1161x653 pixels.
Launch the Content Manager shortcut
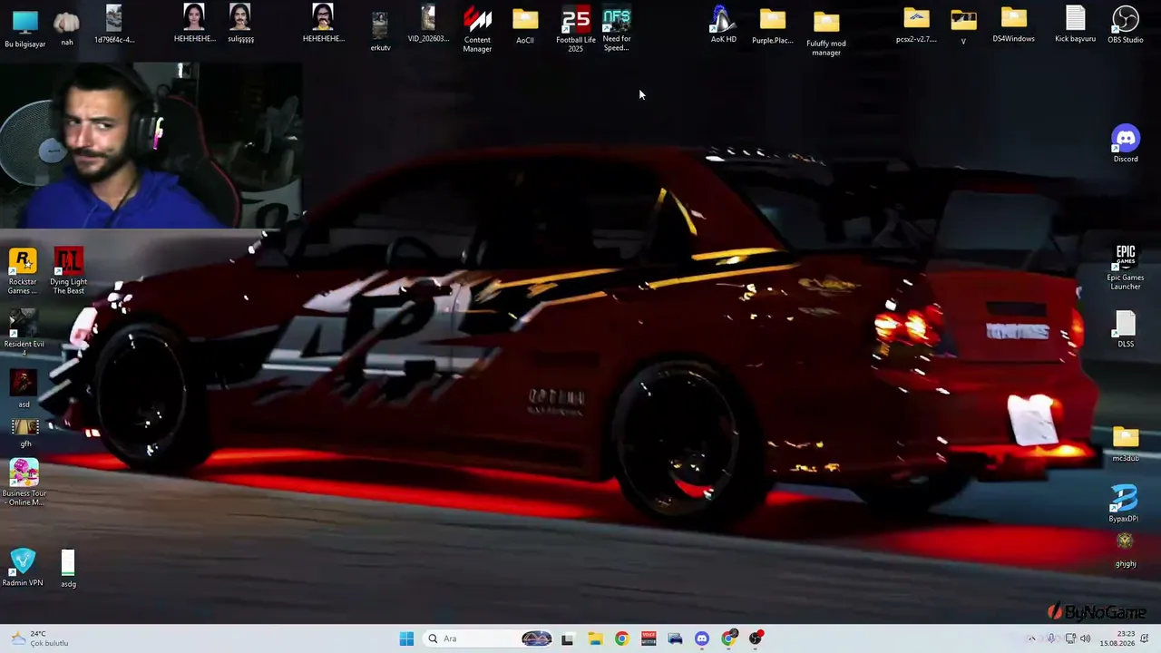[477, 30]
